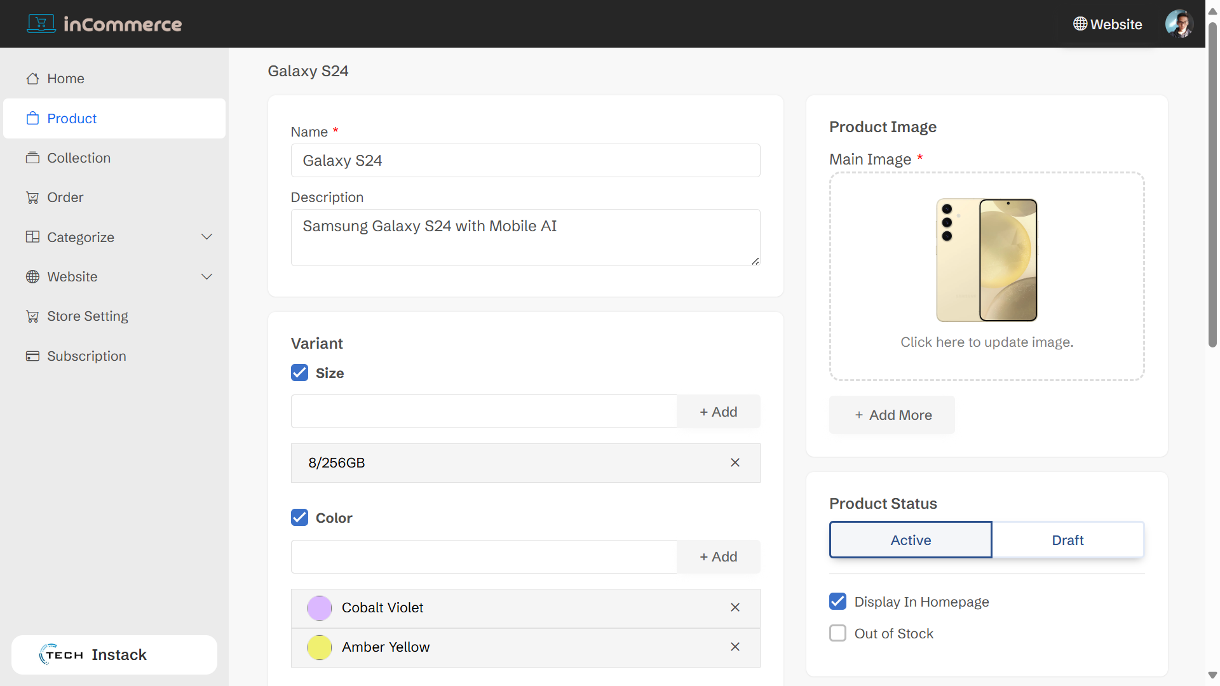Uncheck Display In Homepage
1220x686 pixels.
837,601
